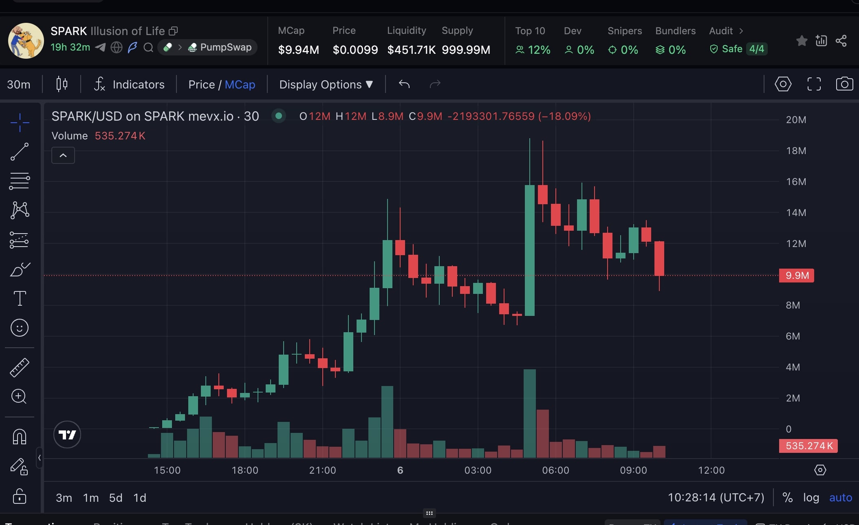Open the token's website globe link

117,48
